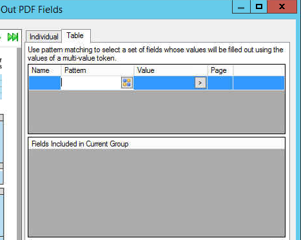This screenshot has height=240, width=301.
Task: Select the Table tab
Action: (76, 35)
